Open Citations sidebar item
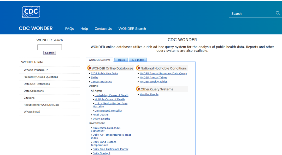Viewport: 282px width, 155px height. 29,98
